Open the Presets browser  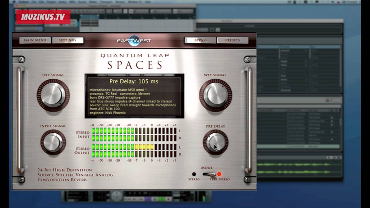(233, 40)
